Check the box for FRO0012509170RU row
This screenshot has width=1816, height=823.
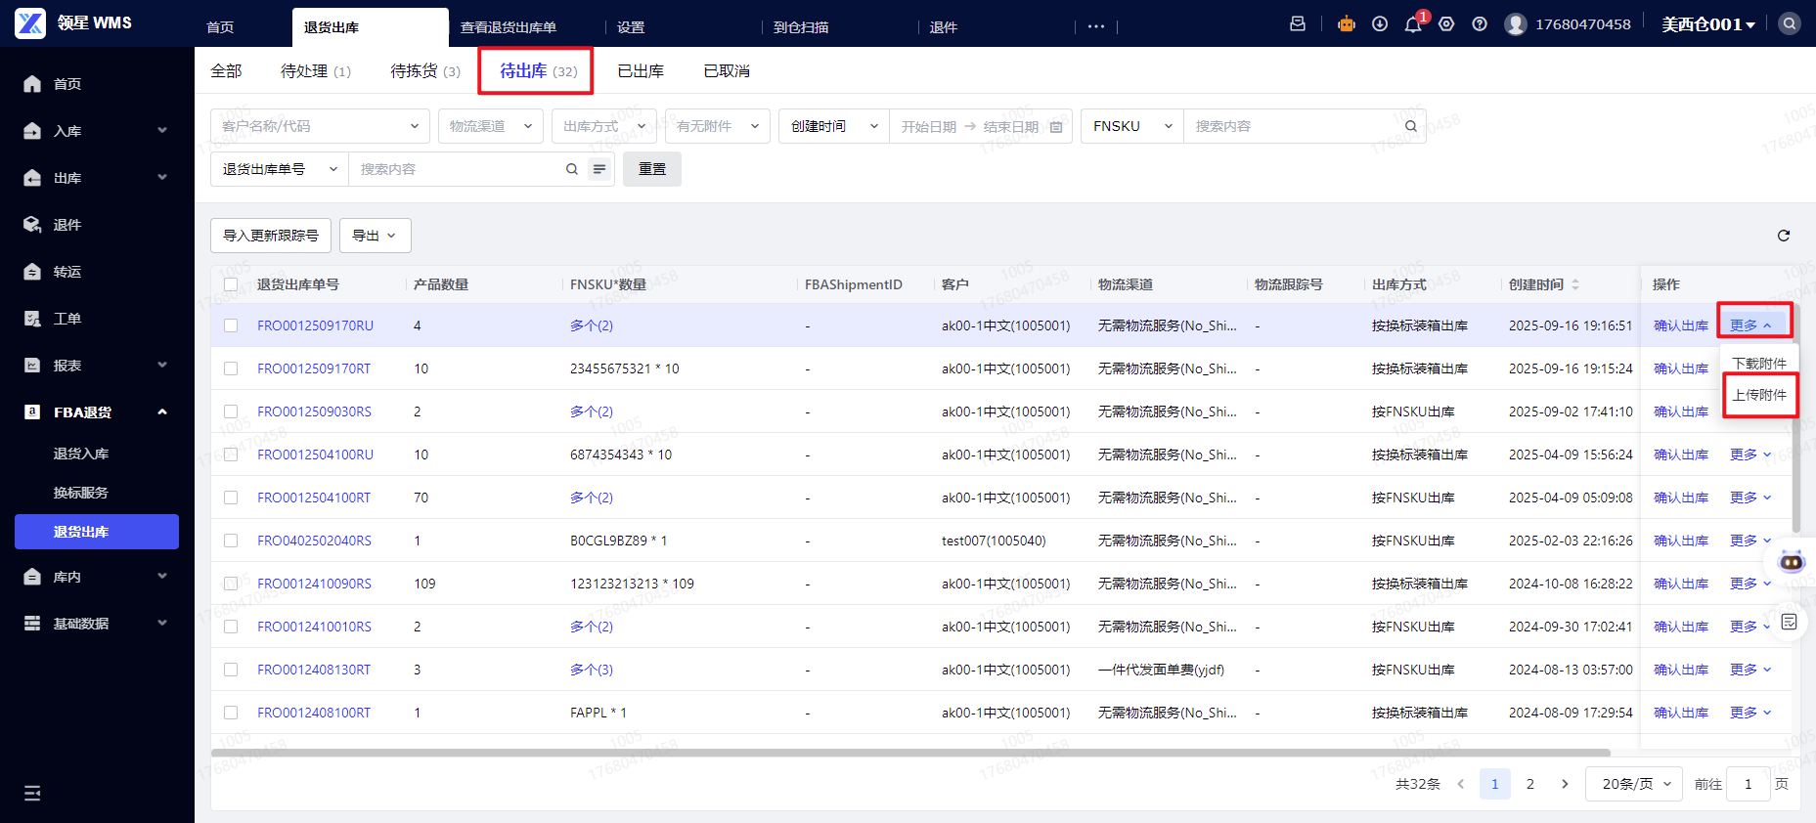pyautogui.click(x=231, y=325)
